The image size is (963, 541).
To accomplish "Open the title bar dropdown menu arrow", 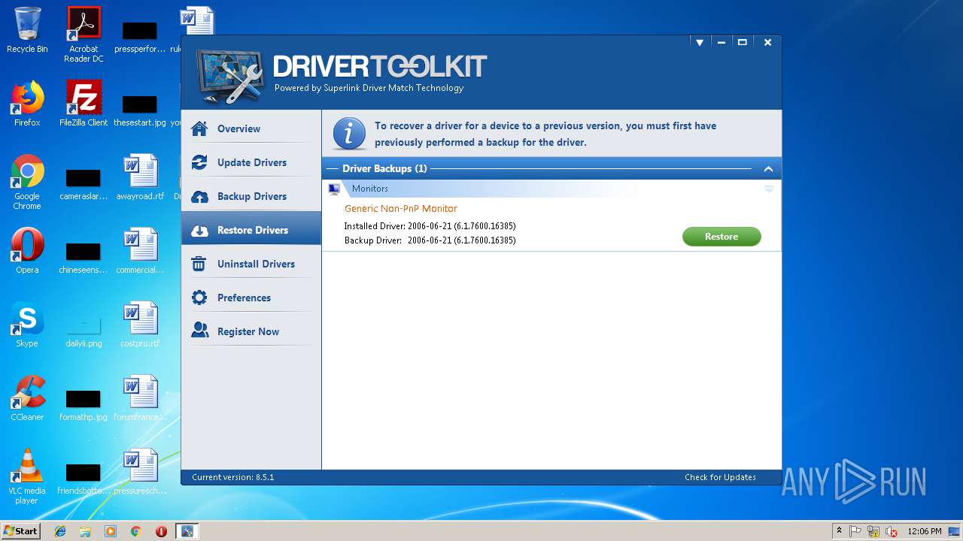I will (700, 43).
